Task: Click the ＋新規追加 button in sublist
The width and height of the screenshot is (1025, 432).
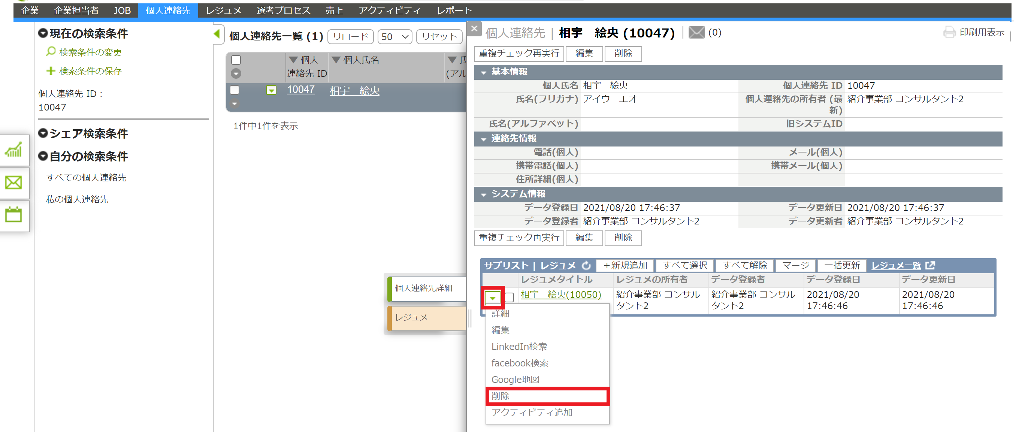Action: [625, 265]
